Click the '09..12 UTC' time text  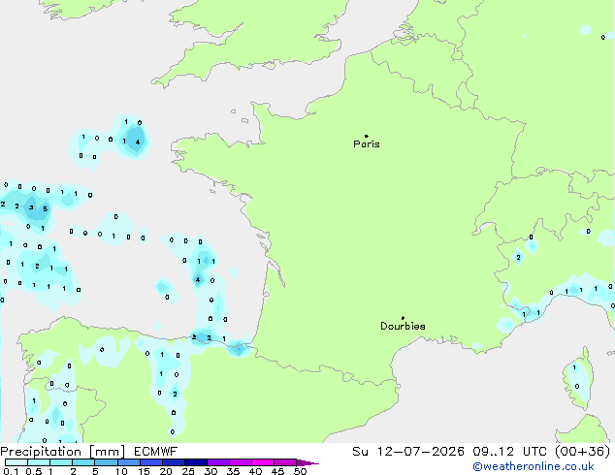pyautogui.click(x=509, y=452)
